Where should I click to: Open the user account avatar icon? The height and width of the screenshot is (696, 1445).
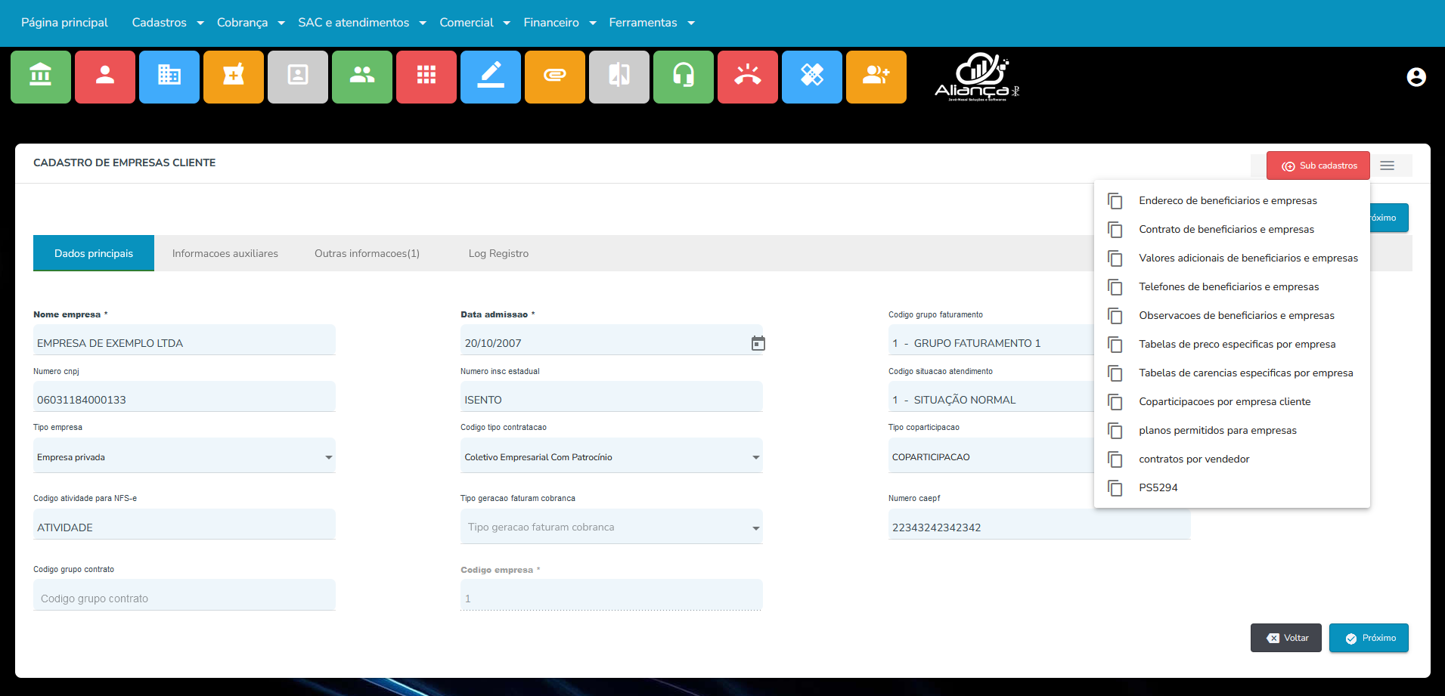(x=1416, y=77)
